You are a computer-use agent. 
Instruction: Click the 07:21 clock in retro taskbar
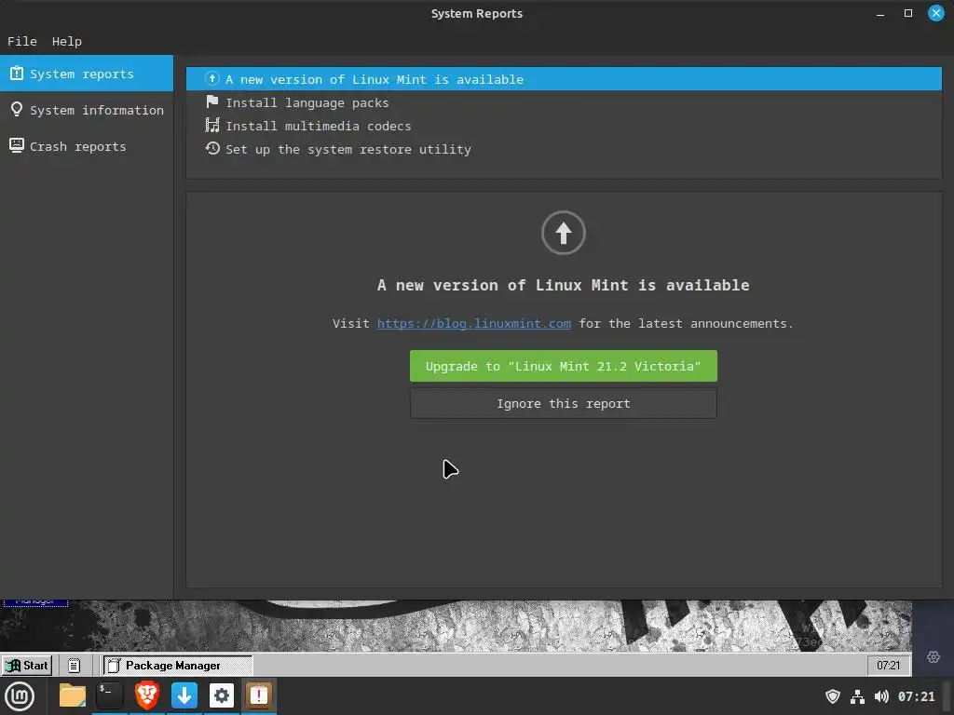(888, 665)
